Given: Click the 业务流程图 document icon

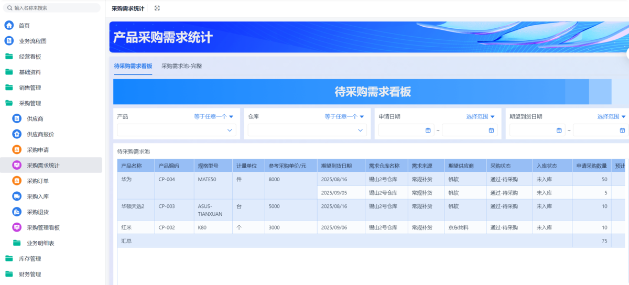Looking at the screenshot, I should pos(9,41).
